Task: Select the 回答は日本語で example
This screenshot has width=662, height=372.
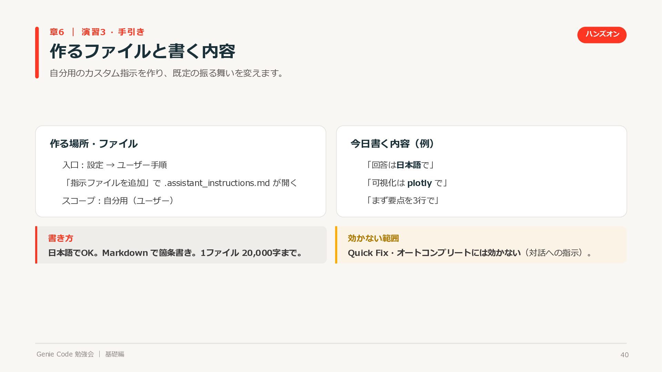Action: 399,165
